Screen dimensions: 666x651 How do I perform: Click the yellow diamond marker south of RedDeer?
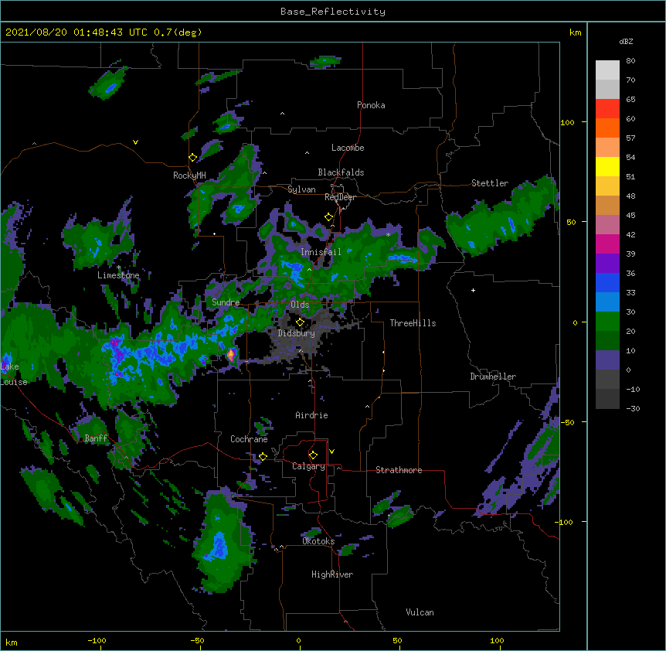pos(329,217)
